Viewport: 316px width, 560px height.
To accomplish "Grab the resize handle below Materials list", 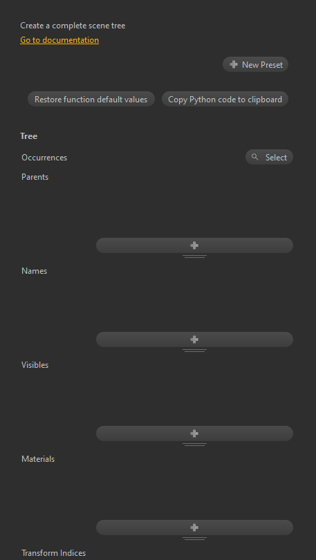I will click(x=194, y=538).
